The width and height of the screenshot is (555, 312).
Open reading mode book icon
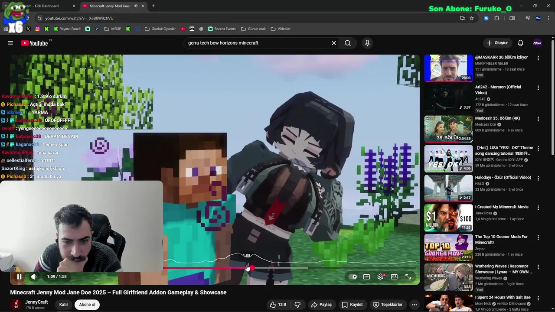tap(512, 18)
